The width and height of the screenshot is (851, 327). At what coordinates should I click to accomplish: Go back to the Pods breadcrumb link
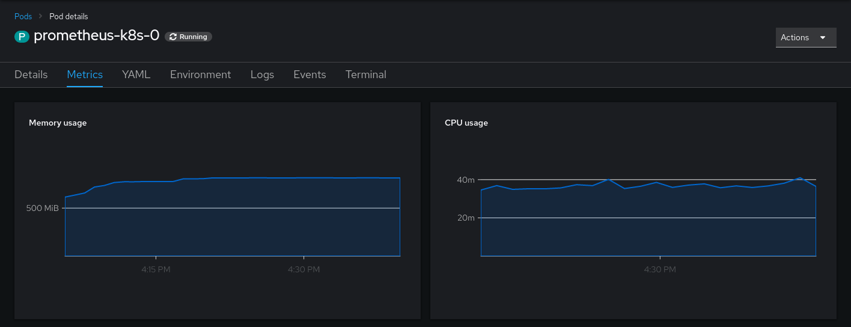(23, 16)
